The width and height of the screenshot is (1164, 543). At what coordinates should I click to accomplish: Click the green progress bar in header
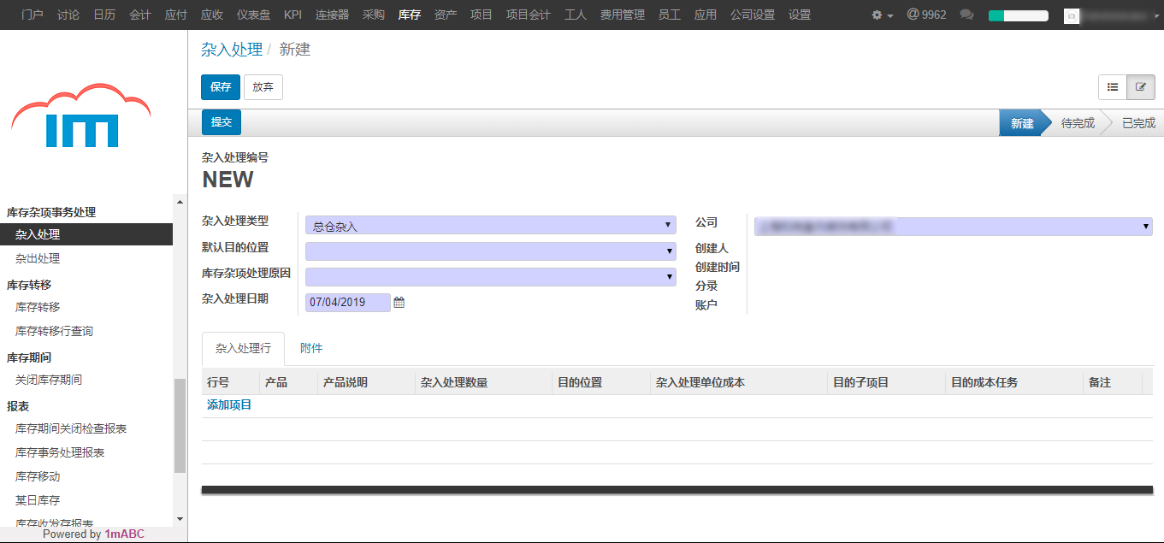[x=1018, y=15]
